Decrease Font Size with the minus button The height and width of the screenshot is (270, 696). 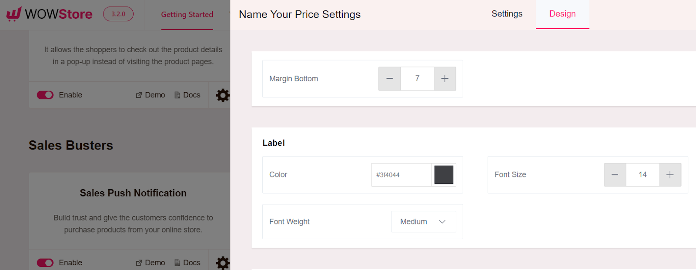click(615, 174)
